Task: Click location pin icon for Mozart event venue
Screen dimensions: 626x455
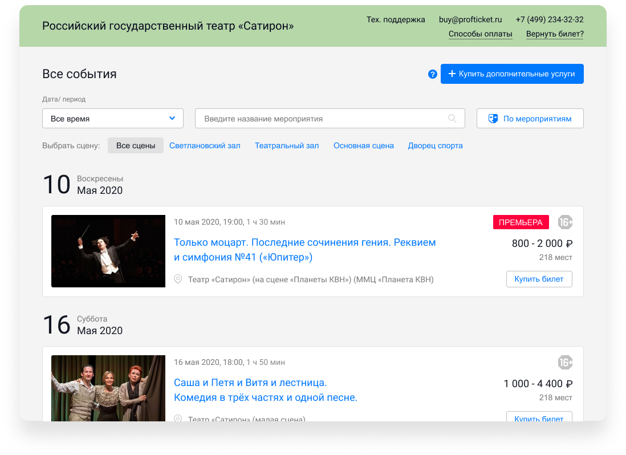Action: [178, 279]
